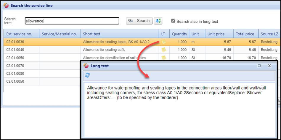
Task: Maximize the Long text window
Action: (259, 66)
